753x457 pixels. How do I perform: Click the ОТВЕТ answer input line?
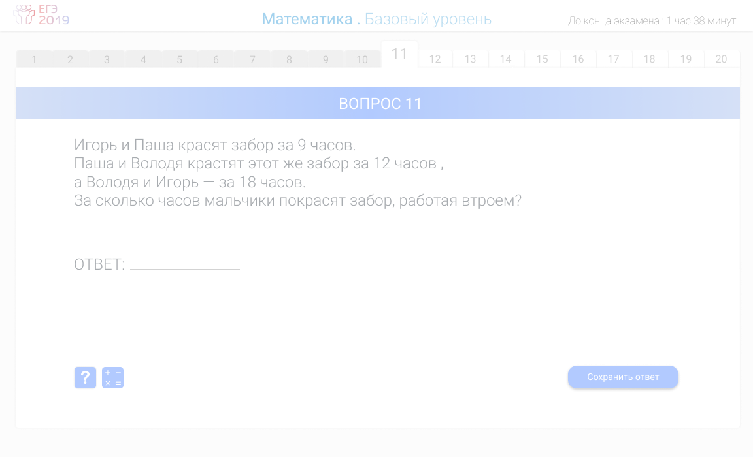(184, 264)
